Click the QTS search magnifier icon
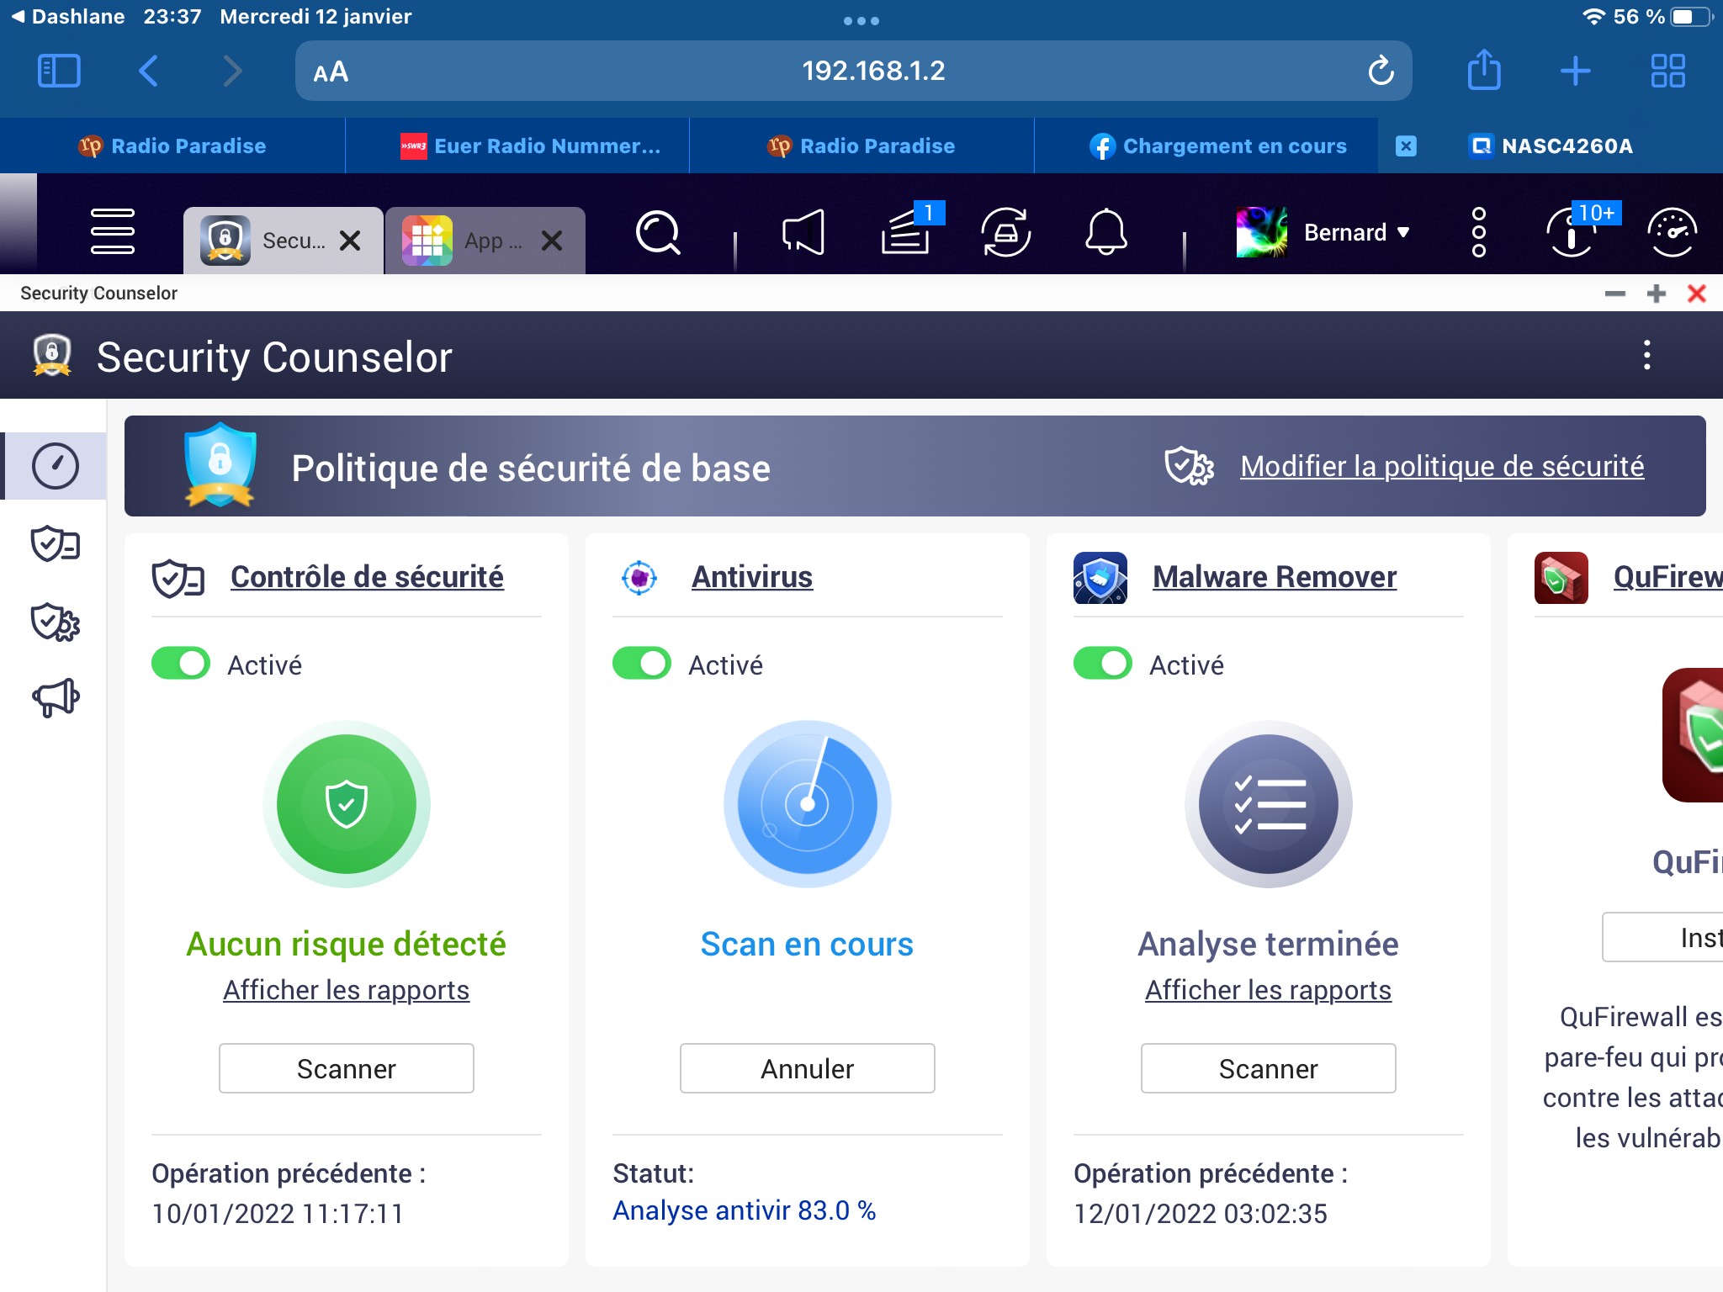This screenshot has width=1723, height=1292. coord(658,231)
